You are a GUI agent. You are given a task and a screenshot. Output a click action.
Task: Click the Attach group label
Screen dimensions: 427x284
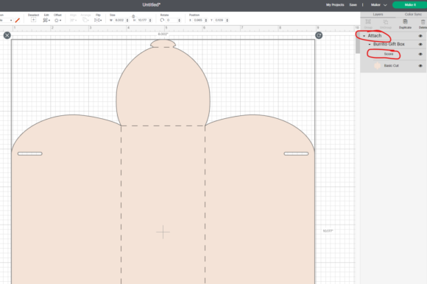375,35
